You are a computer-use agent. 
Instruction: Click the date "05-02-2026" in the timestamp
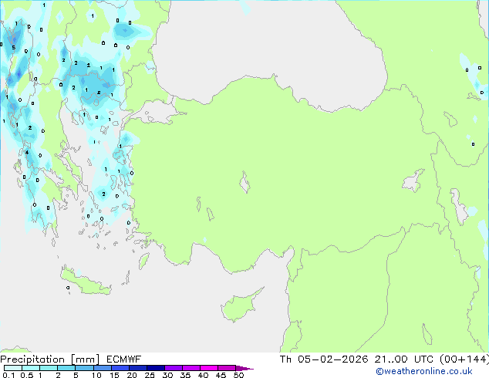pyautogui.click(x=332, y=359)
